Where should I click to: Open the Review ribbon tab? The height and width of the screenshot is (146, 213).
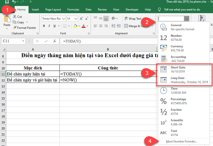coord(102,9)
